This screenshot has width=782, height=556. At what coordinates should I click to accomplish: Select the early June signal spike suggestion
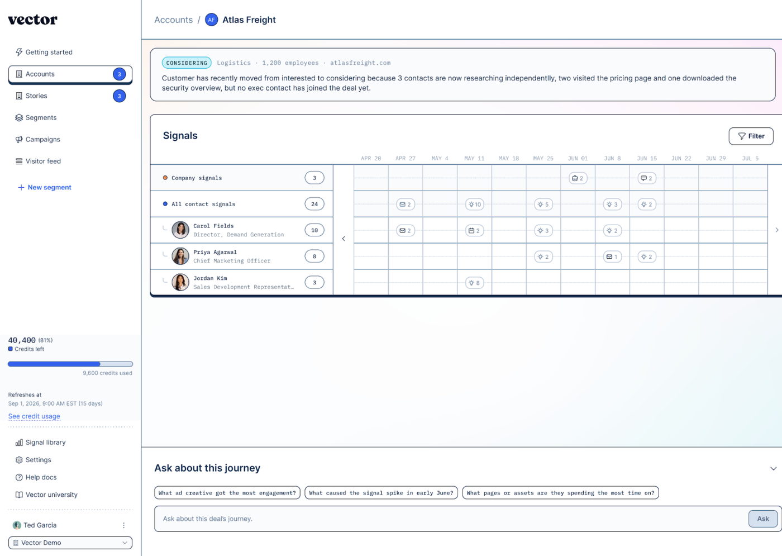click(382, 493)
